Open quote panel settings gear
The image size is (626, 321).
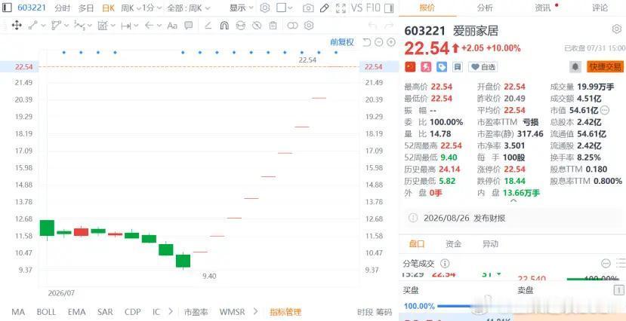[x=616, y=29]
